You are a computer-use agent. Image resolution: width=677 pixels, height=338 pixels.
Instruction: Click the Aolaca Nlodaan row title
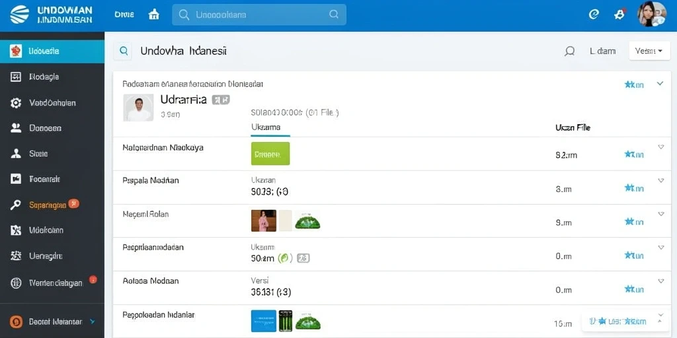[x=151, y=281]
